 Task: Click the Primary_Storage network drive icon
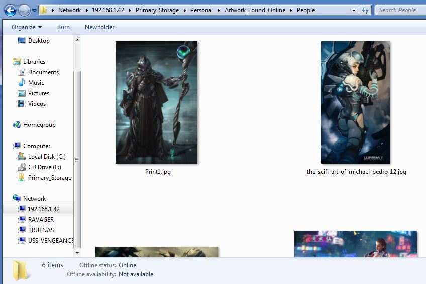pyautogui.click(x=22, y=178)
